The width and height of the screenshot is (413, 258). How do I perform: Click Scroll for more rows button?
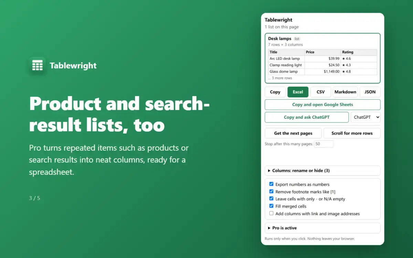pyautogui.click(x=352, y=133)
